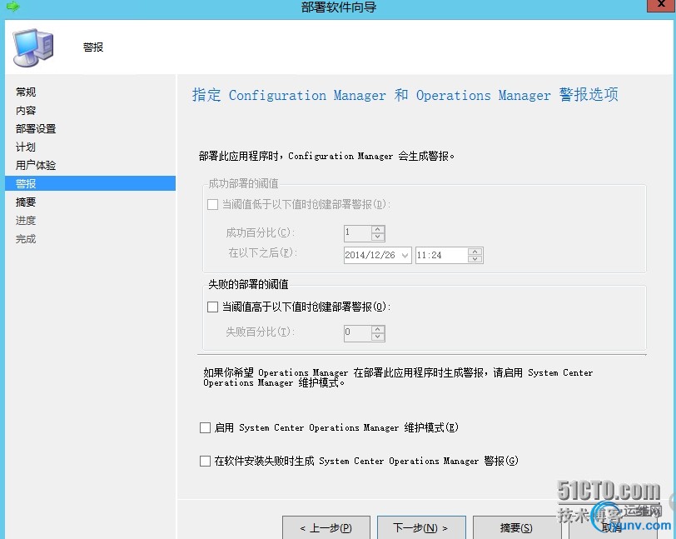The width and height of the screenshot is (676, 539).
Task: Click the 部署此应用程序时 description text
Action: pyautogui.click(x=326, y=157)
